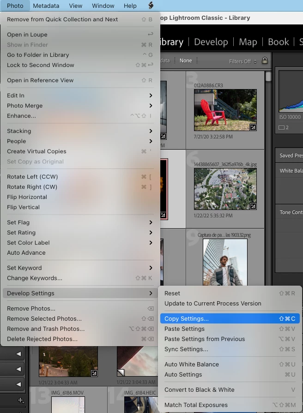Select the red chair thumbnail 012A0886.CR3
The height and width of the screenshot is (413, 303).
click(x=225, y=110)
